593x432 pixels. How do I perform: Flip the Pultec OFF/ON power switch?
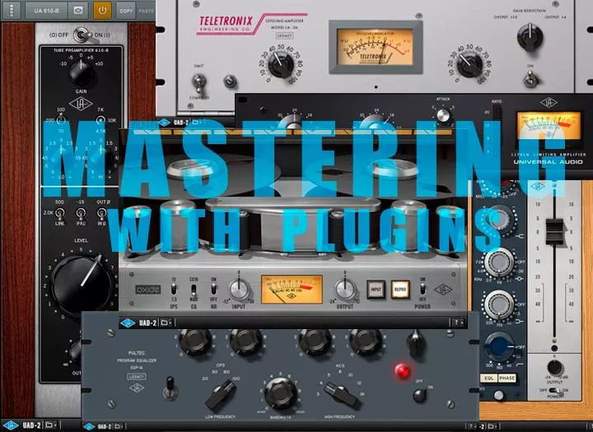point(420,395)
